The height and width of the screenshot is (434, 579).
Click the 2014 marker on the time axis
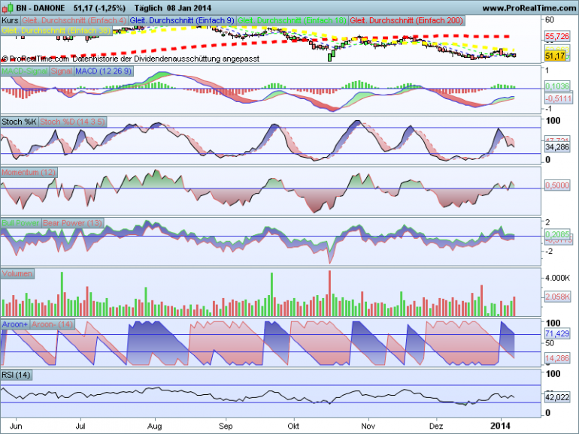(x=500, y=426)
